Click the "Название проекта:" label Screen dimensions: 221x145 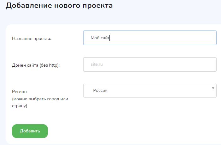pyautogui.click(x=32, y=38)
